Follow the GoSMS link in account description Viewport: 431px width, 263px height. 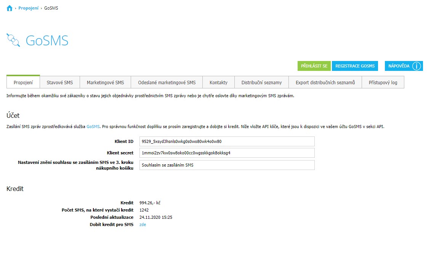tap(93, 127)
